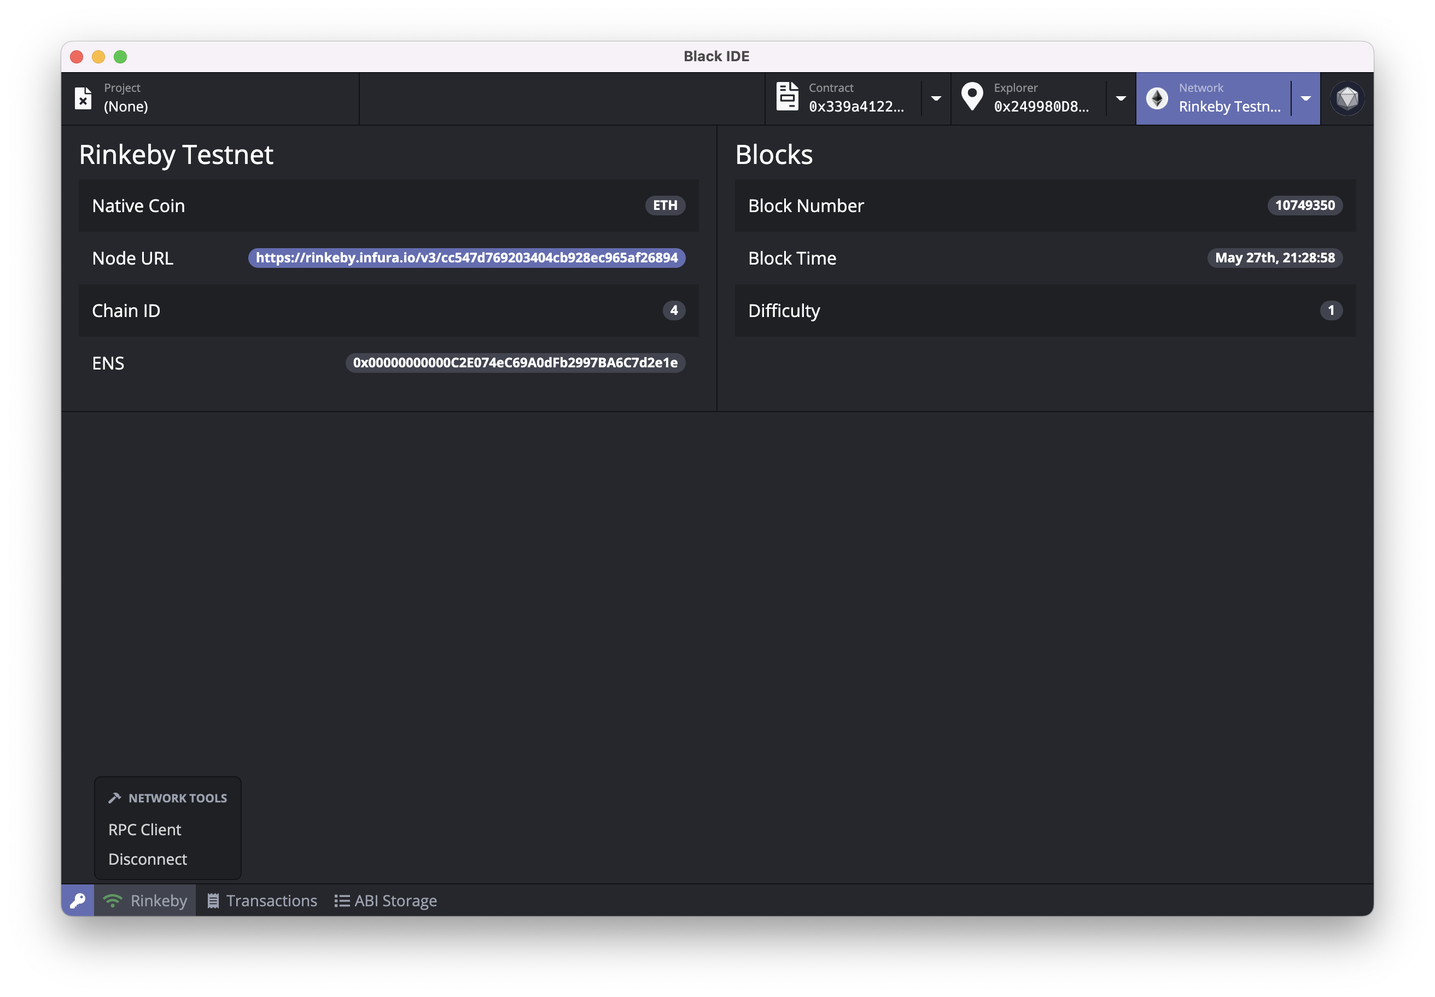Expand the Contract address dropdown arrow
The image size is (1435, 997).
click(x=936, y=98)
